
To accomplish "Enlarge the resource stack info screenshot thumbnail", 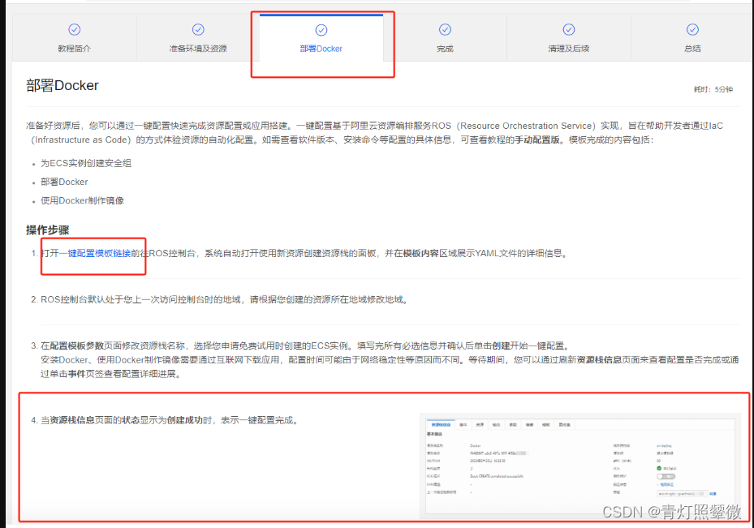I will [x=580, y=465].
